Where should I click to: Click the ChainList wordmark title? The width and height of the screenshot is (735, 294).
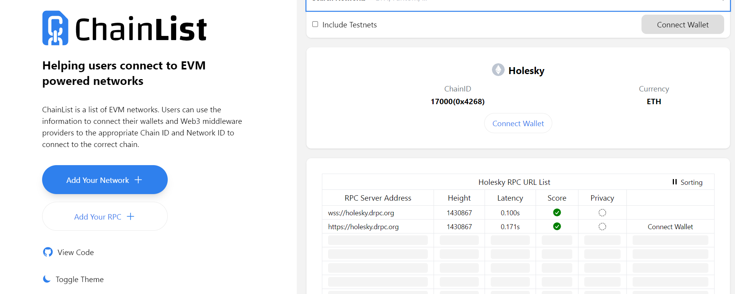(141, 29)
